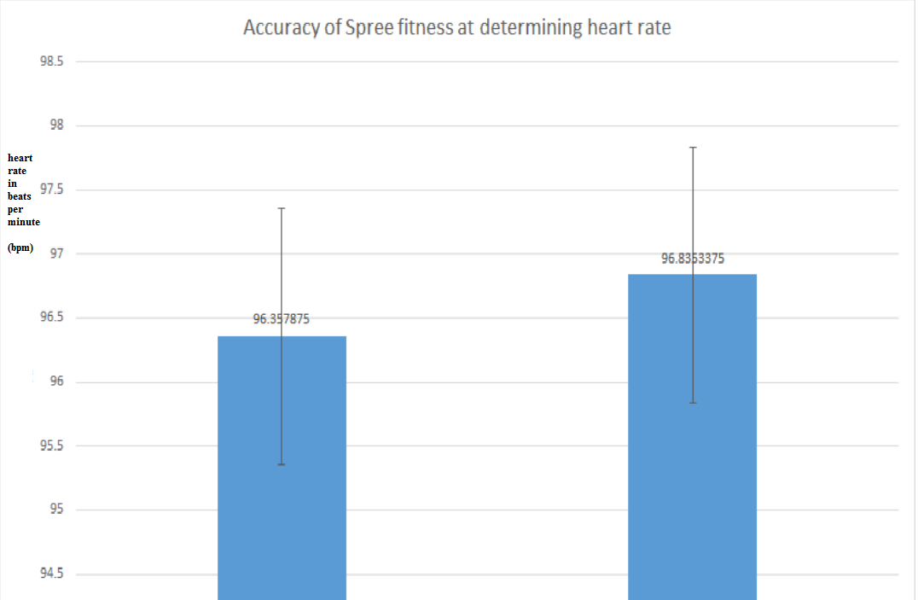This screenshot has height=600, width=918.
Task: Click the bottom cap of right error bar
Action: click(693, 403)
